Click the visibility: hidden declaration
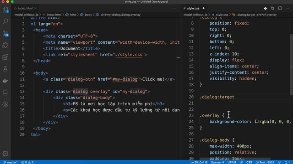This screenshot has width=293, height=164. [233, 78]
